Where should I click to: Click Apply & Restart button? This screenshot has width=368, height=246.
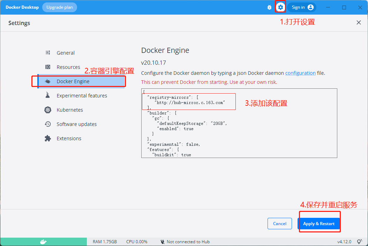pos(319,223)
